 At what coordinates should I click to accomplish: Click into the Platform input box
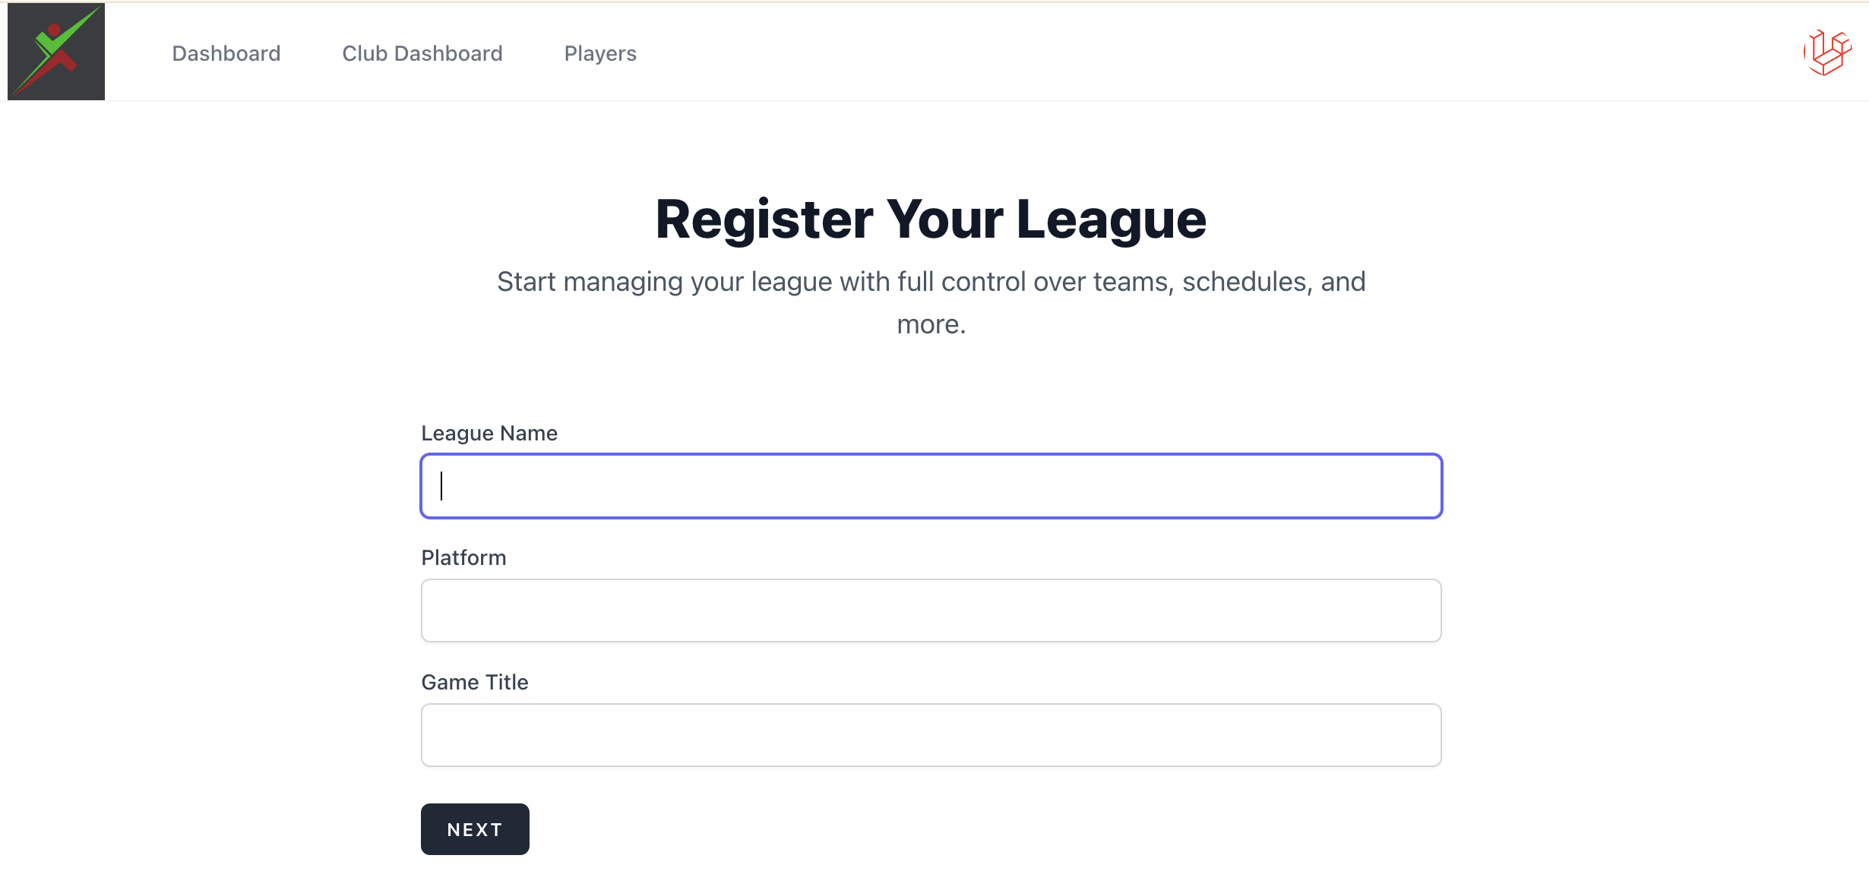tap(931, 611)
